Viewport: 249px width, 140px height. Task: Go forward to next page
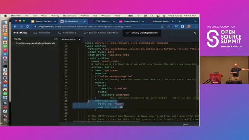click(21, 26)
